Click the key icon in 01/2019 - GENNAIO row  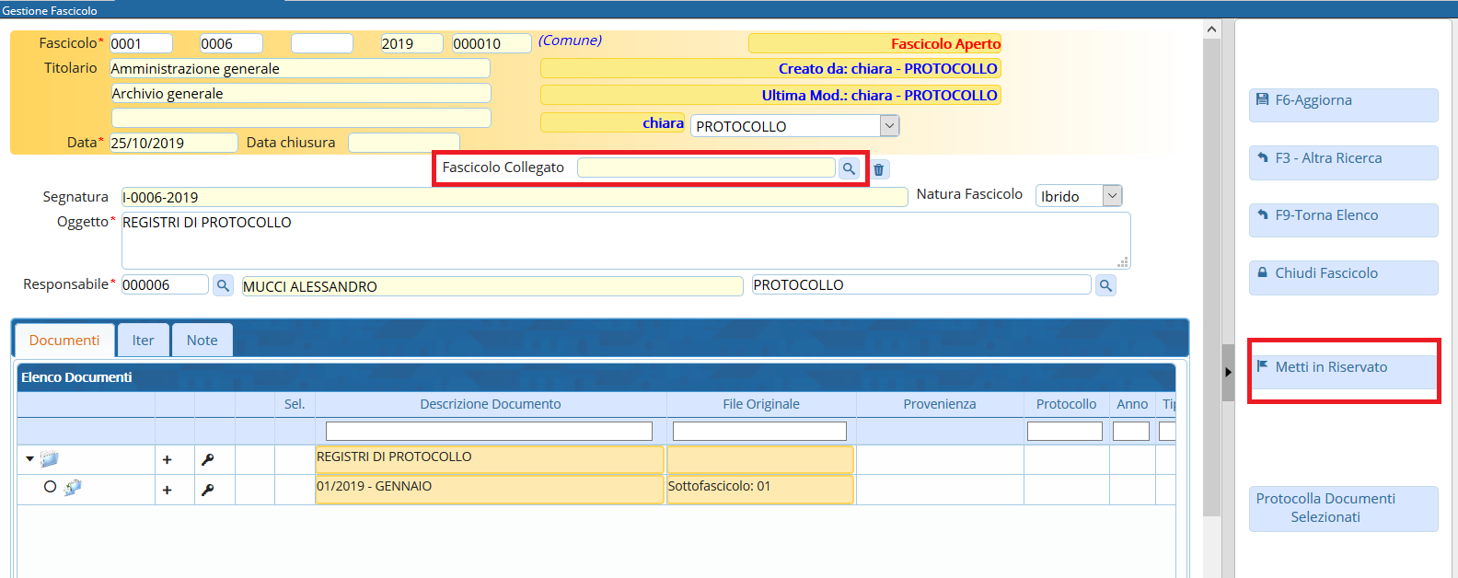coord(208,490)
